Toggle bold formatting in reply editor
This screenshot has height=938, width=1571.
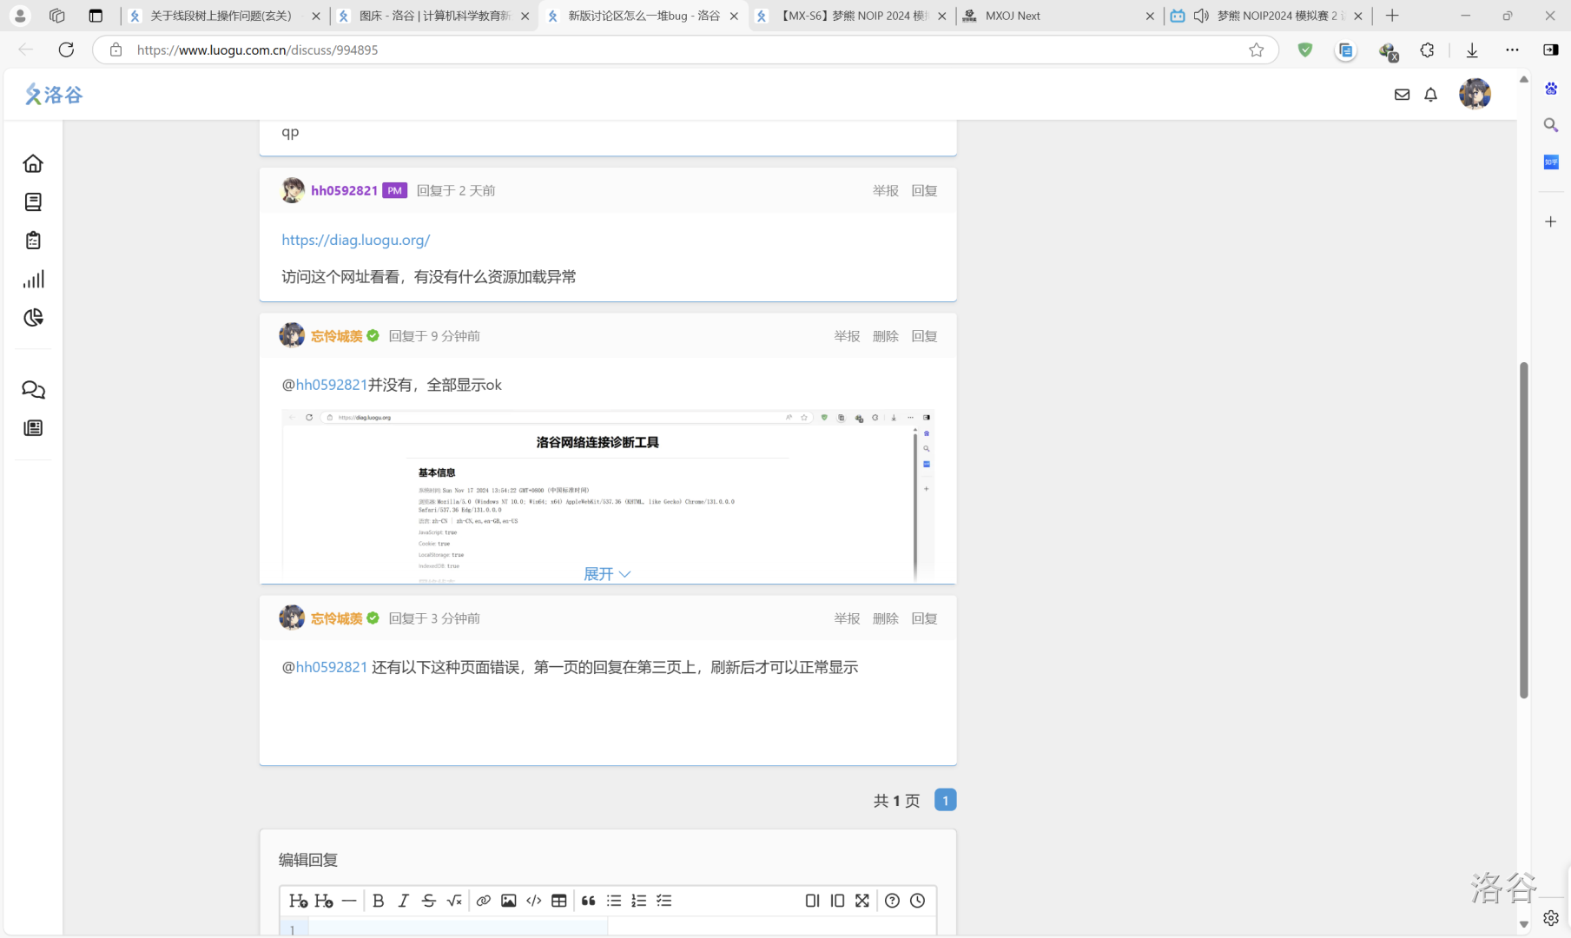click(378, 901)
